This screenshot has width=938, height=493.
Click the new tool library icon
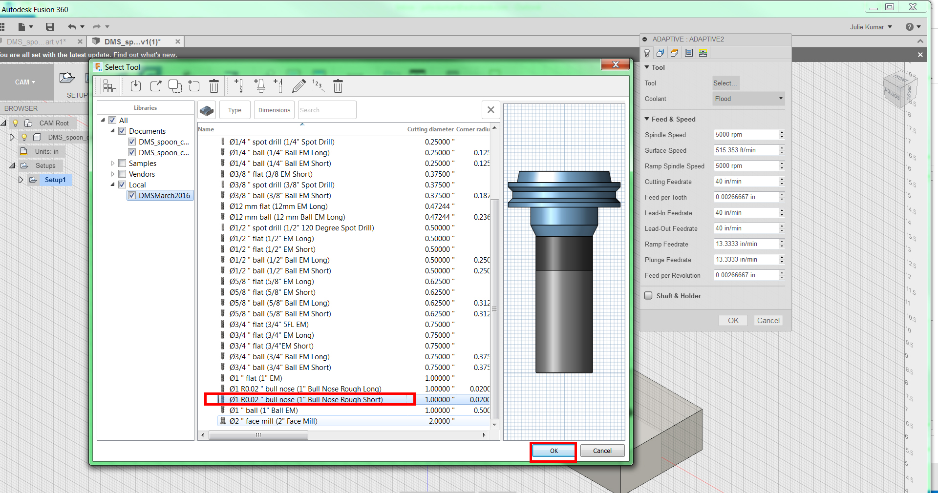[x=194, y=86]
